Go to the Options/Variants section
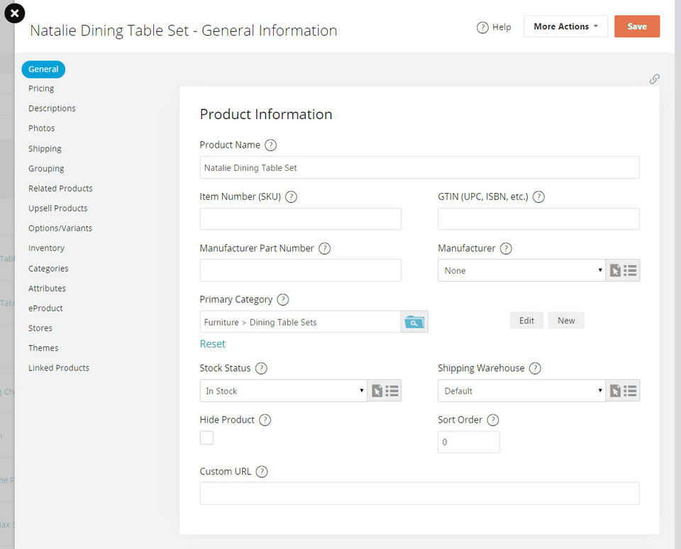The image size is (681, 549). pos(60,228)
